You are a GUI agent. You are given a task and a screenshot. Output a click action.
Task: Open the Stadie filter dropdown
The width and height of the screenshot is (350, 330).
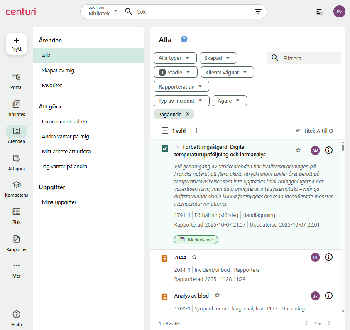coord(175,72)
